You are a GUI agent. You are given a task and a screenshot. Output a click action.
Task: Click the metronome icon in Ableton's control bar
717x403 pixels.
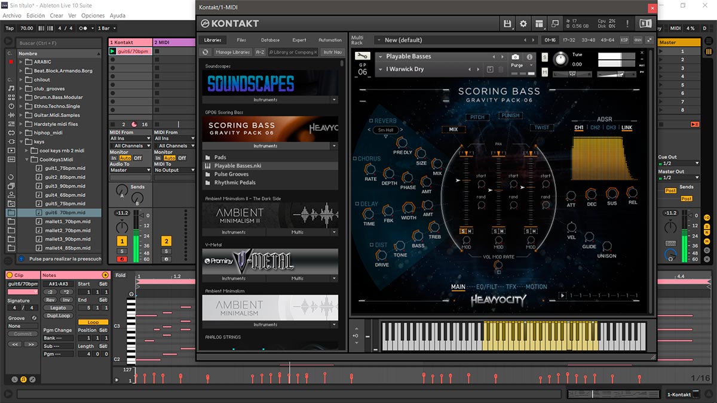pos(83,28)
